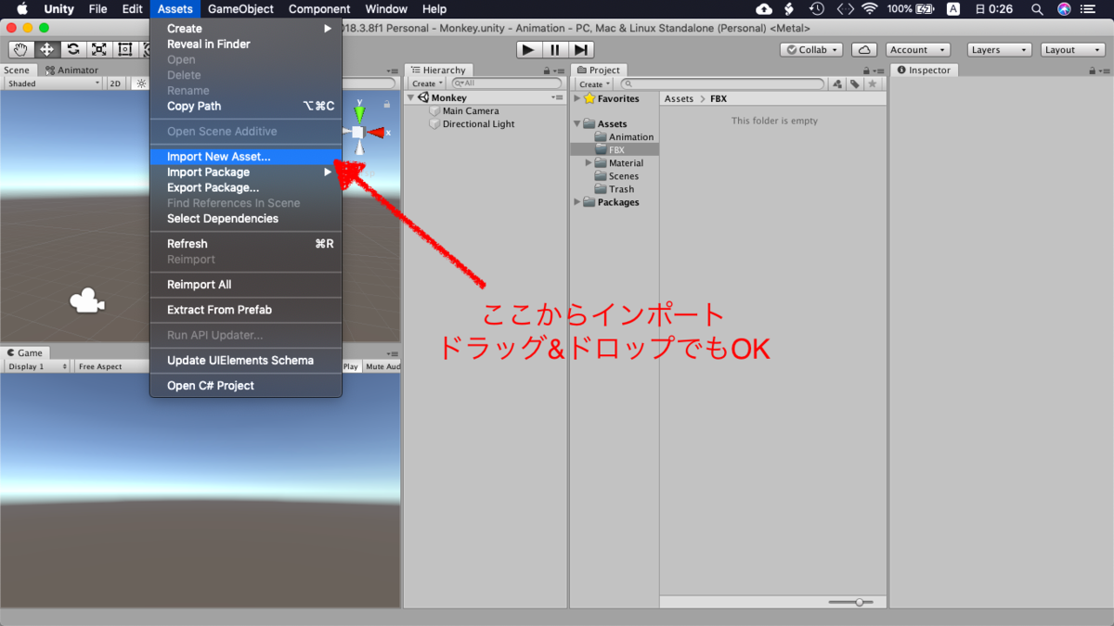
Task: Select the Inspector tab
Action: (x=924, y=70)
